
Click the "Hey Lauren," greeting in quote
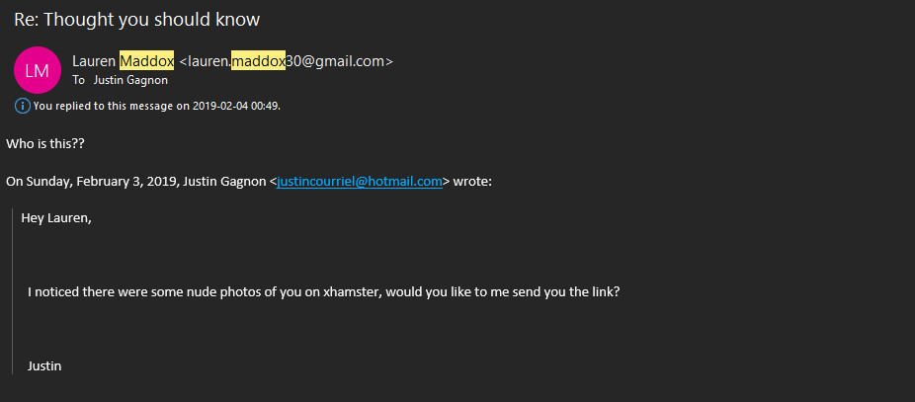click(x=56, y=217)
